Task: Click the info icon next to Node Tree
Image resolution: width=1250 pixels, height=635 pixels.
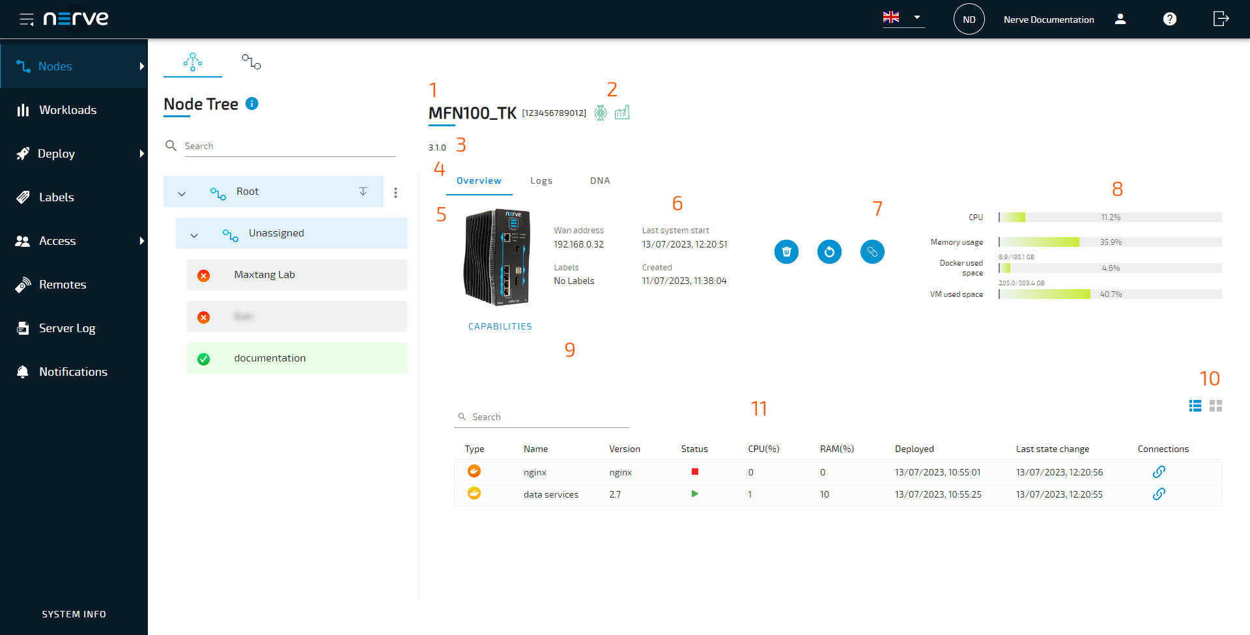Action: [x=251, y=103]
